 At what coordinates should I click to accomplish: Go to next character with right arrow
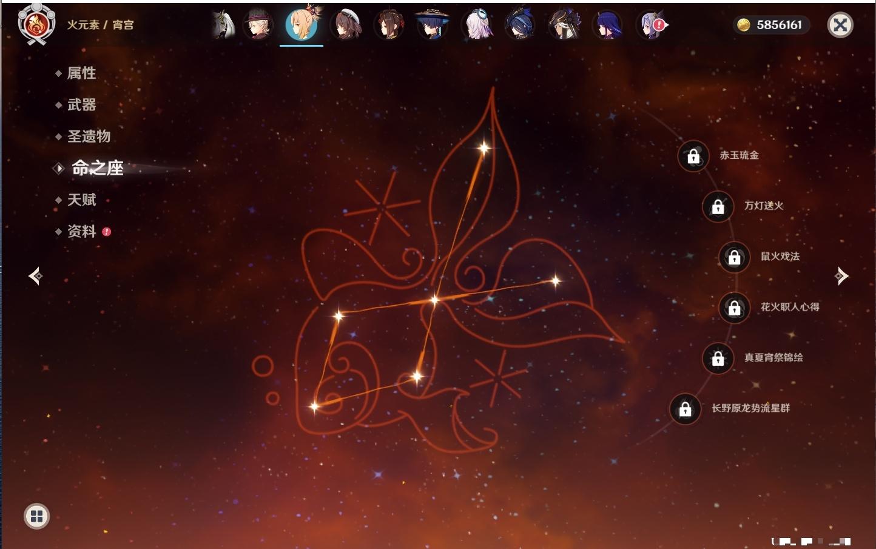(841, 276)
